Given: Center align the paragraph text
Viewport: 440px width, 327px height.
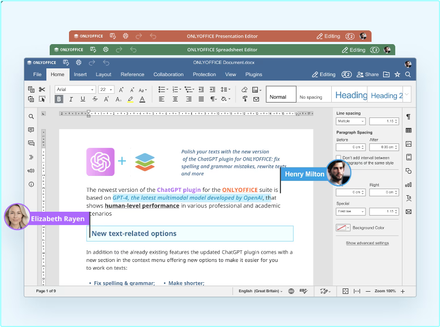Looking at the screenshot, I should pyautogui.click(x=175, y=99).
